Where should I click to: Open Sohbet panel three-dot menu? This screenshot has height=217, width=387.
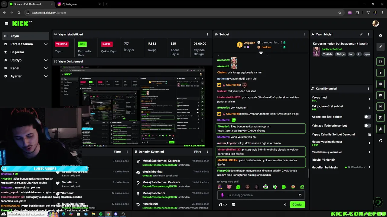click(x=304, y=34)
